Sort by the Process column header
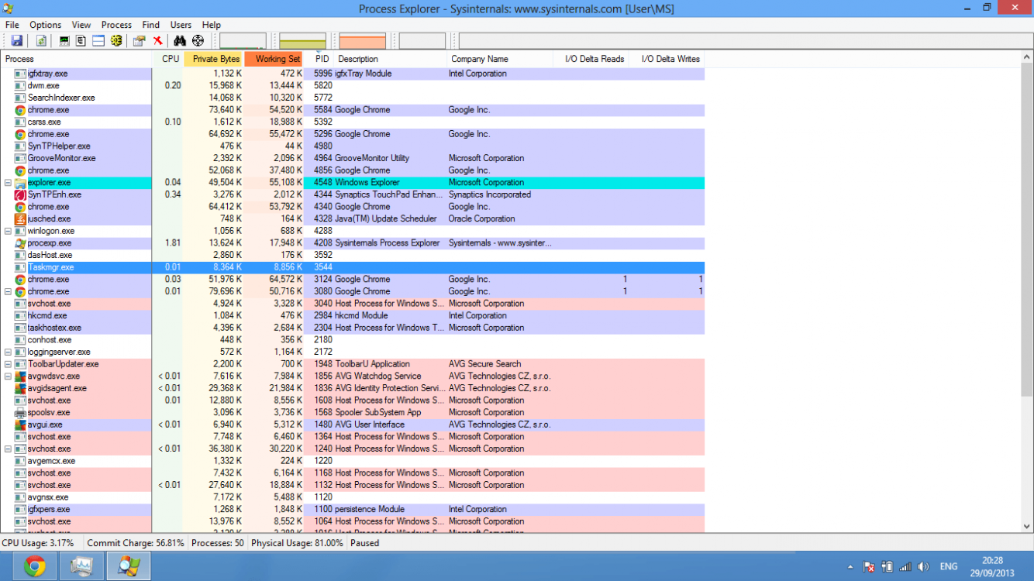1034x581 pixels. [76, 59]
